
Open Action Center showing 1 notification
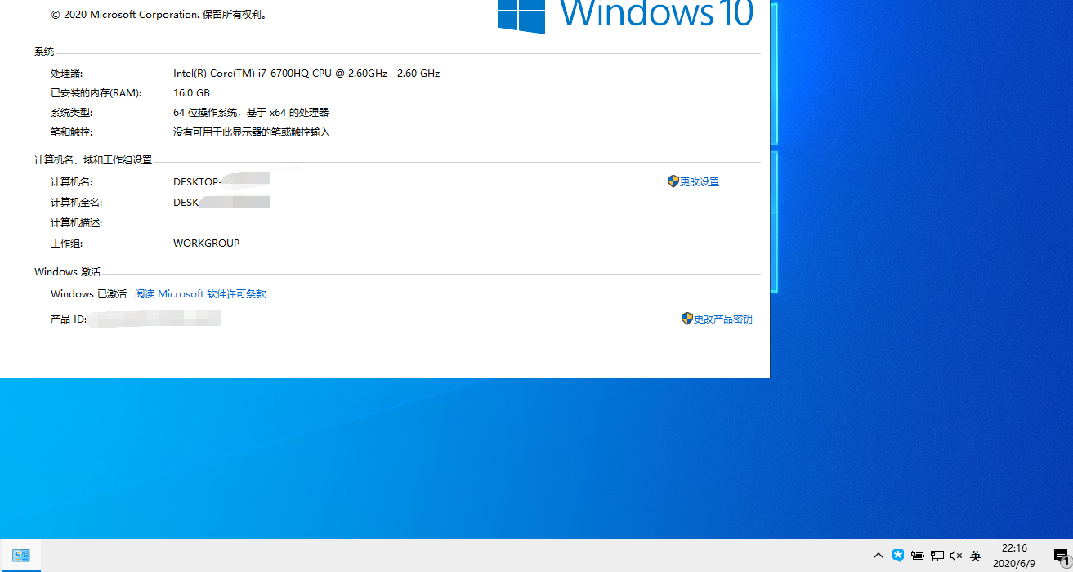pyautogui.click(x=1060, y=555)
